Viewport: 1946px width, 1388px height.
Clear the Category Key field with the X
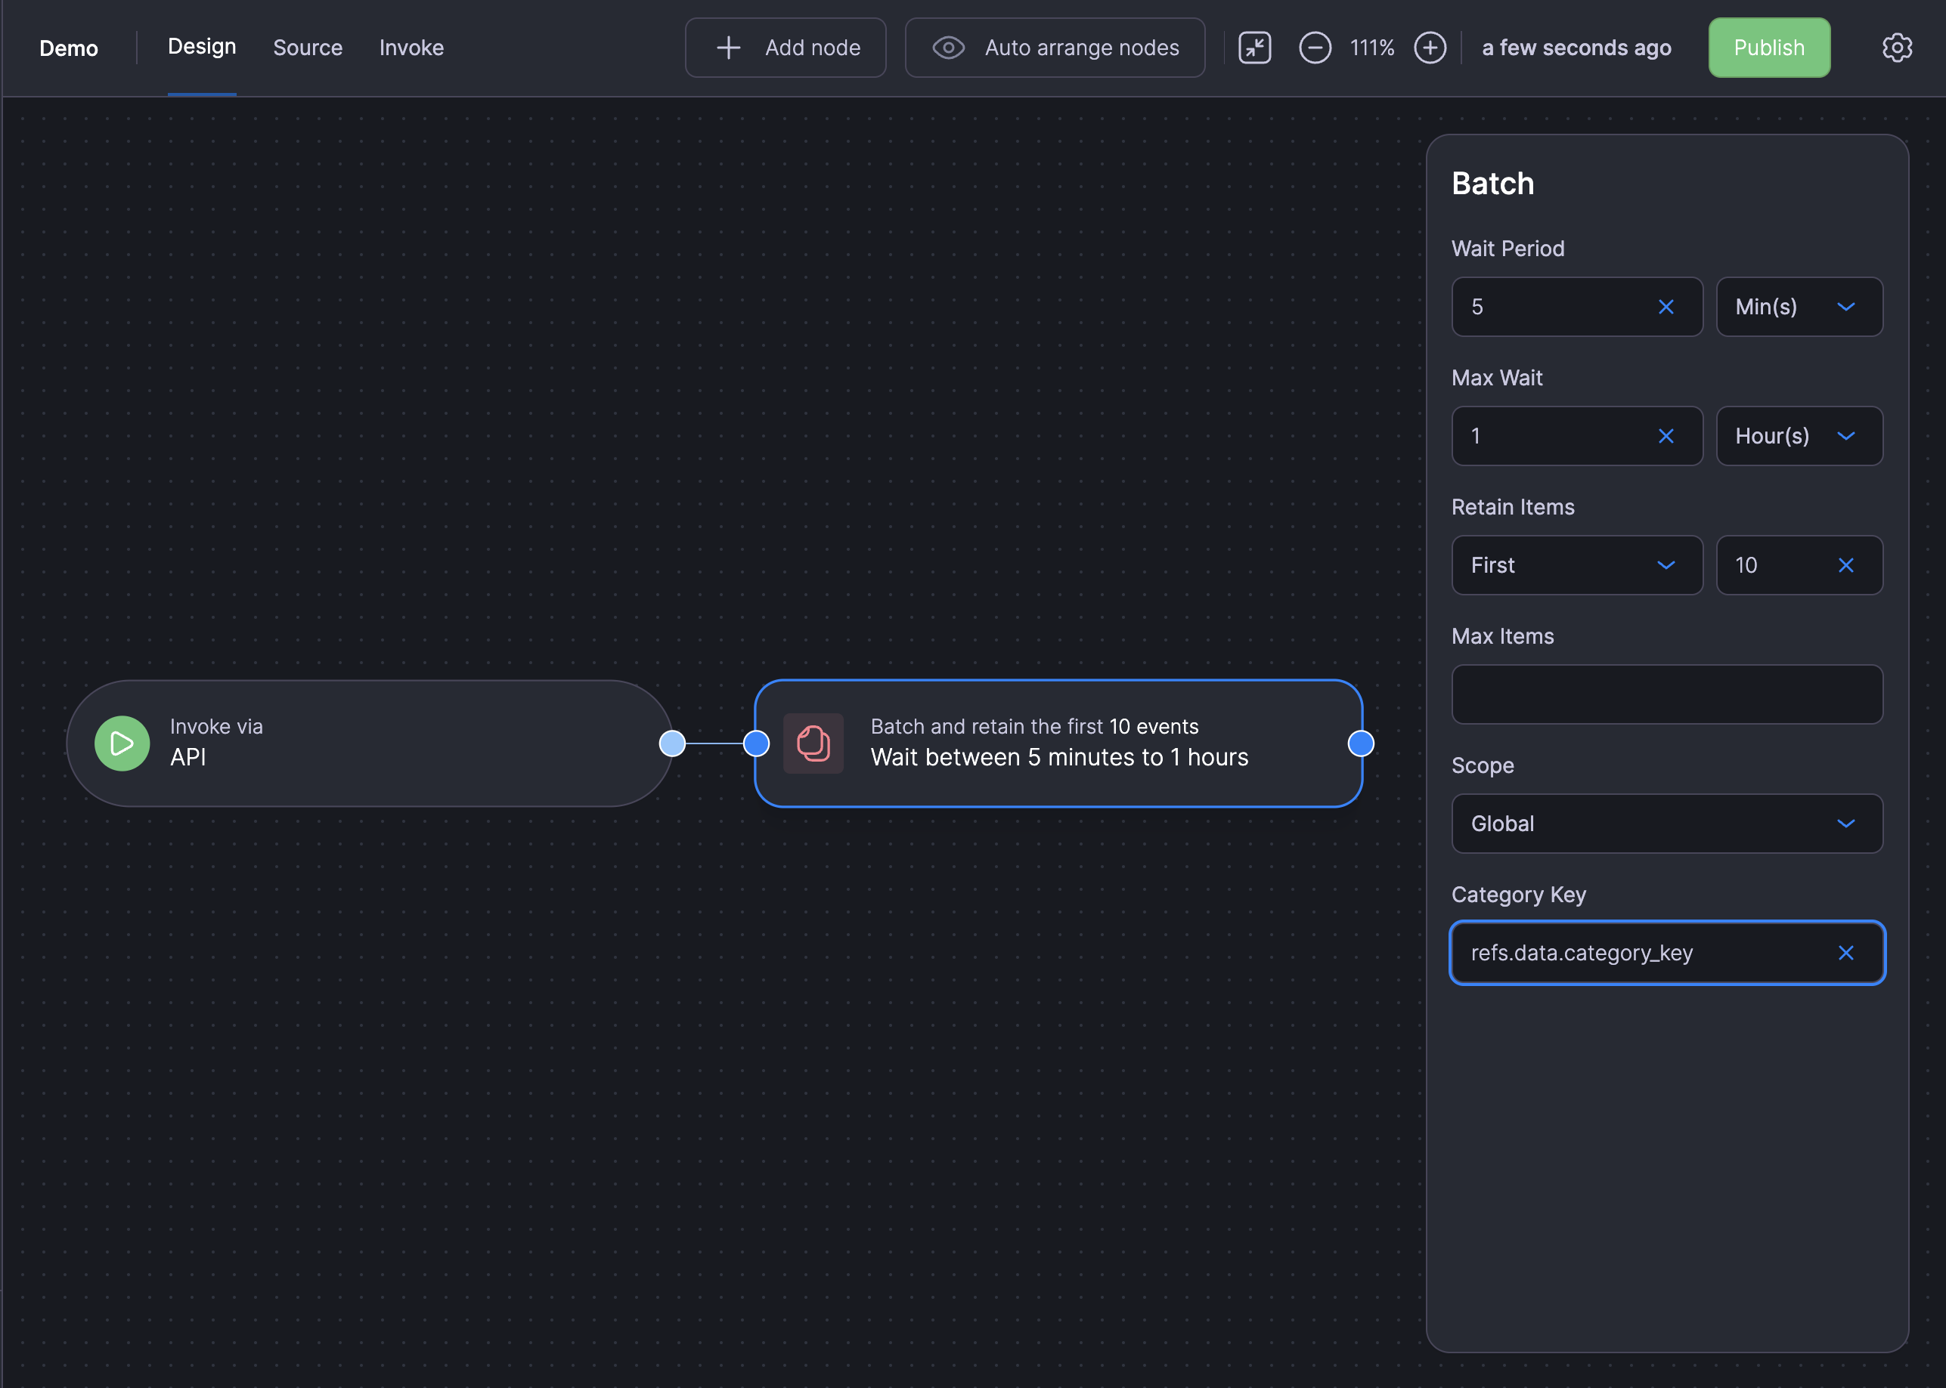tap(1846, 952)
